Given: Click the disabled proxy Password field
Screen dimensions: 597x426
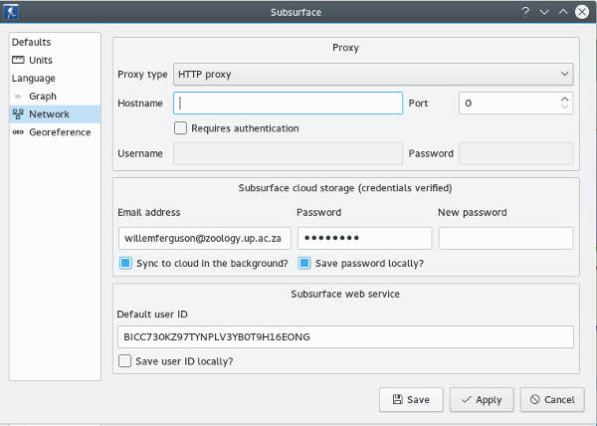Looking at the screenshot, I should (515, 153).
